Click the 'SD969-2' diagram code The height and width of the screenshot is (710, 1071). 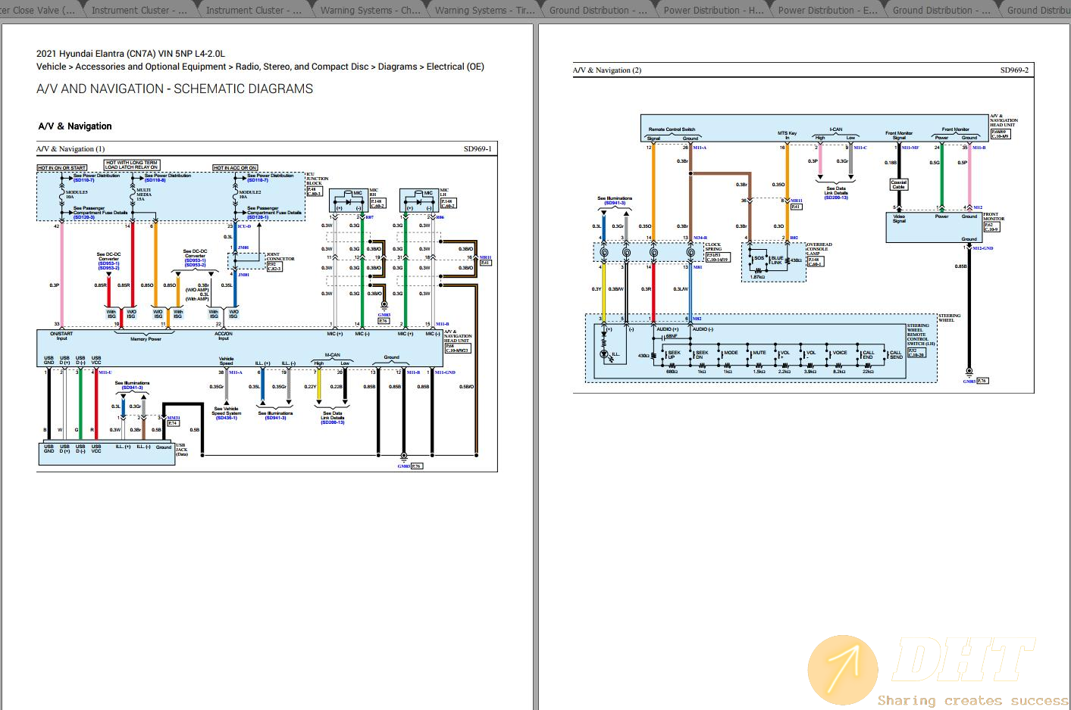(x=1014, y=70)
